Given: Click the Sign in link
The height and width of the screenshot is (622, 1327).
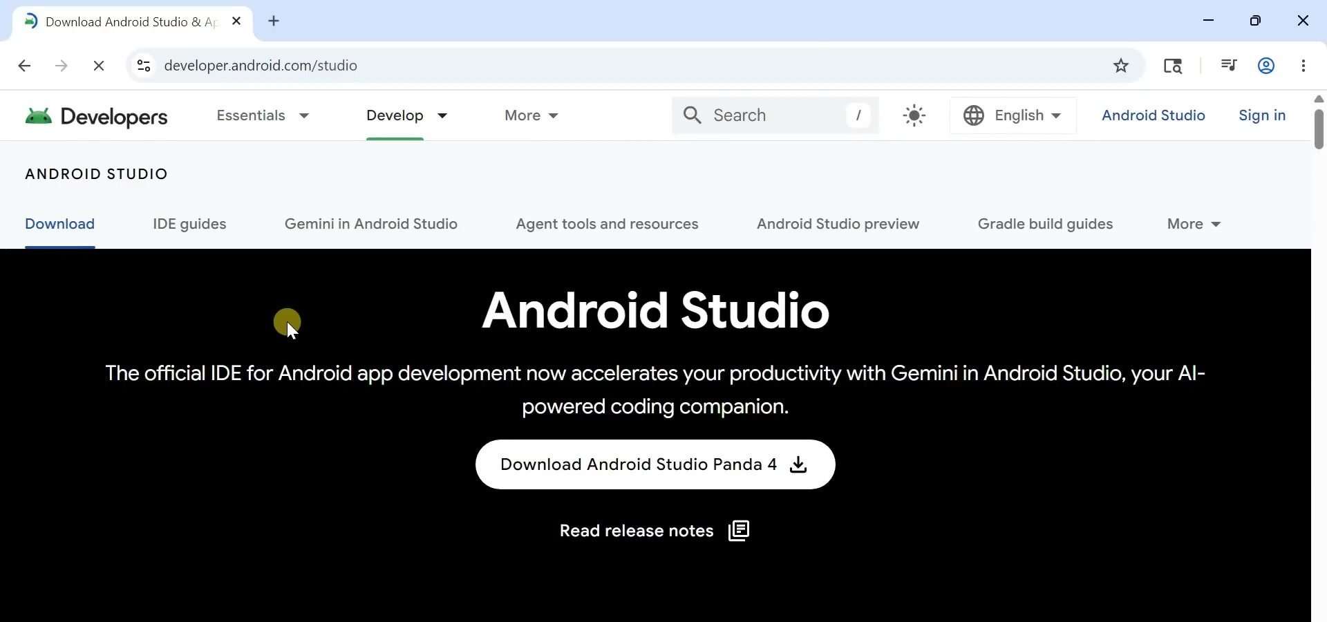Looking at the screenshot, I should click(1262, 115).
